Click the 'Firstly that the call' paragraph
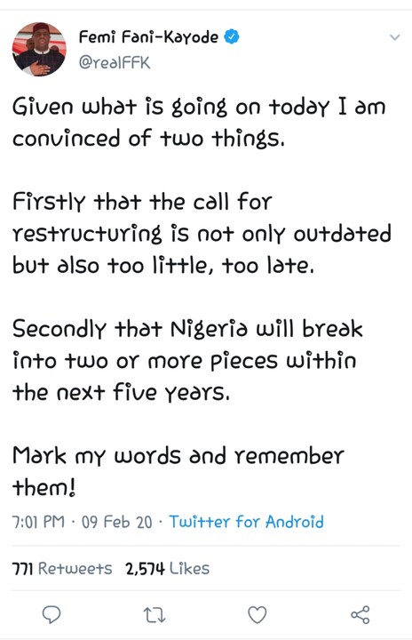 (x=202, y=234)
